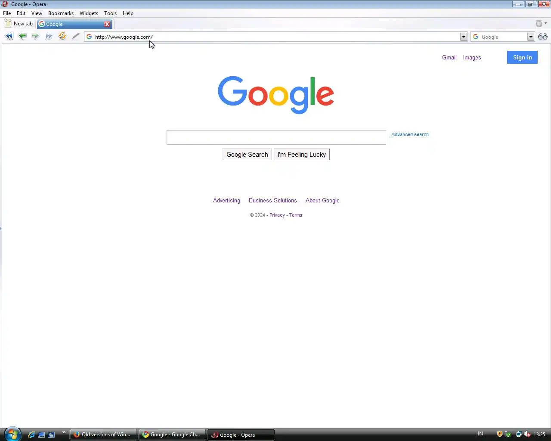The height and width of the screenshot is (441, 551).
Task: Open the Tools menu
Action: (110, 13)
